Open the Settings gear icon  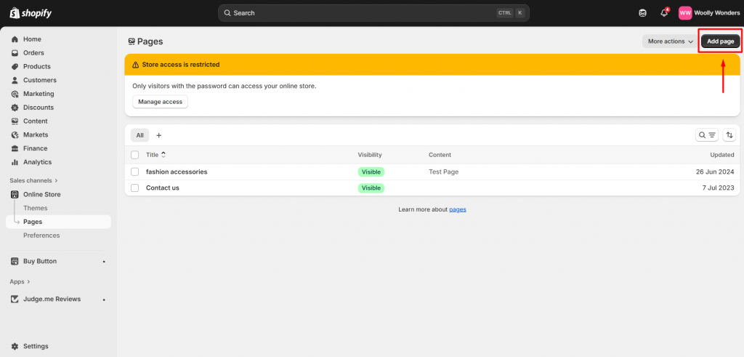15,347
